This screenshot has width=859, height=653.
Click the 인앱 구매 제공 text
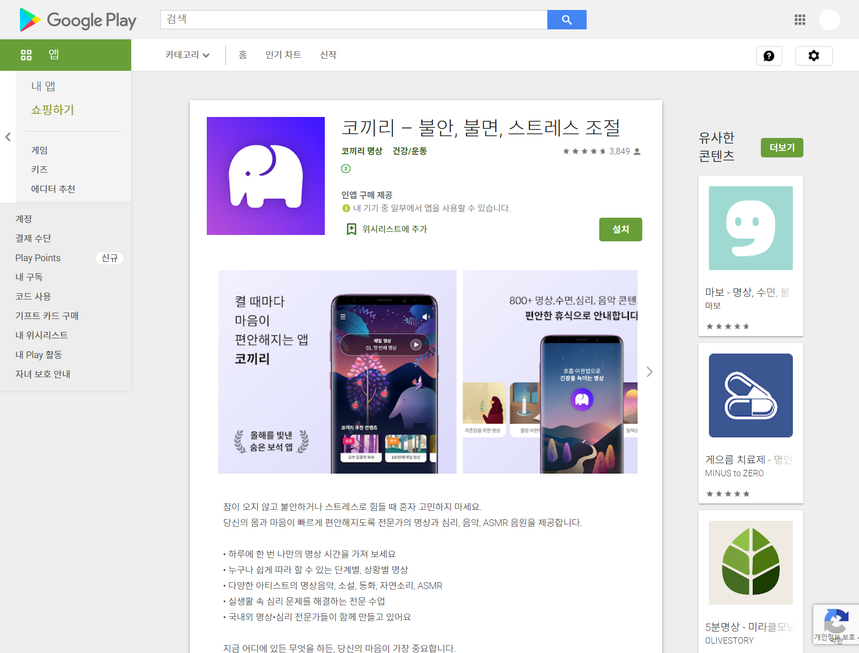[367, 195]
